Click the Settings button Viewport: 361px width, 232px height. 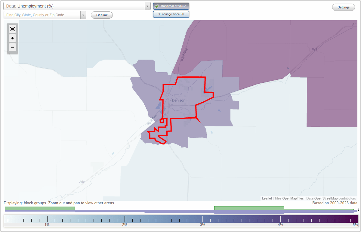tap(343, 7)
